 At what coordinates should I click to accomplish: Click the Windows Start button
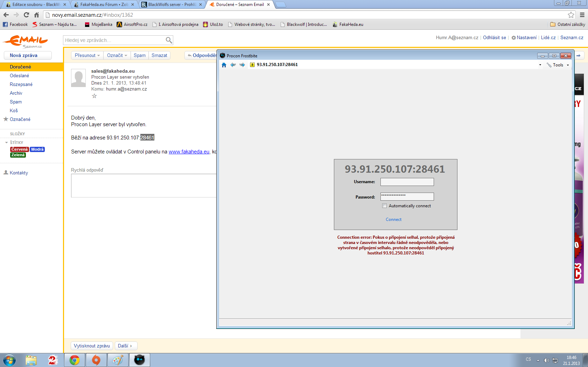(x=9, y=360)
